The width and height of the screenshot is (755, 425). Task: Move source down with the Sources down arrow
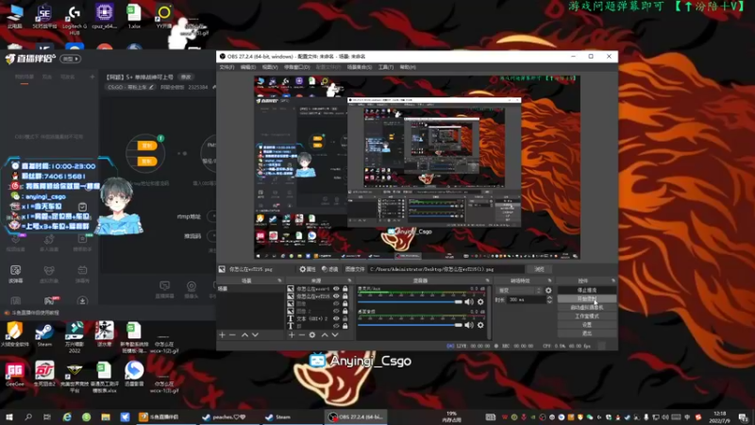[335, 334]
